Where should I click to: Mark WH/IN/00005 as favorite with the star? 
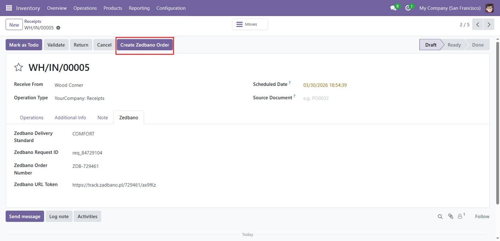click(19, 67)
